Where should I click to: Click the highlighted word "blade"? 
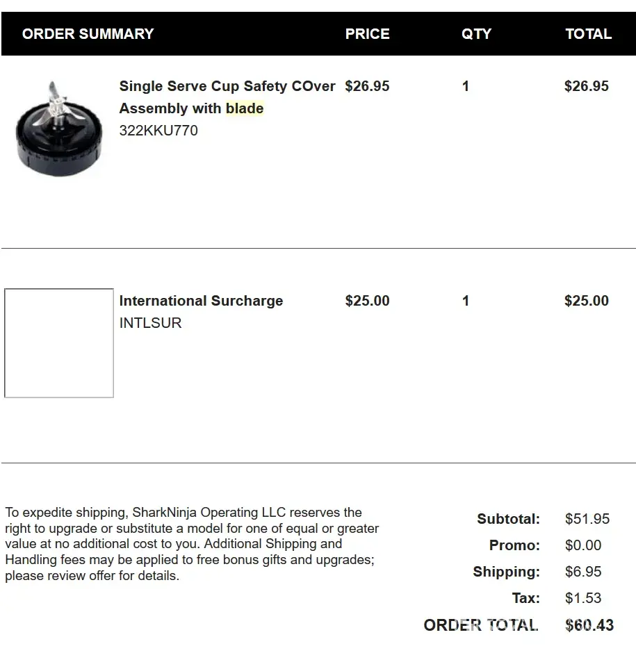coord(245,108)
